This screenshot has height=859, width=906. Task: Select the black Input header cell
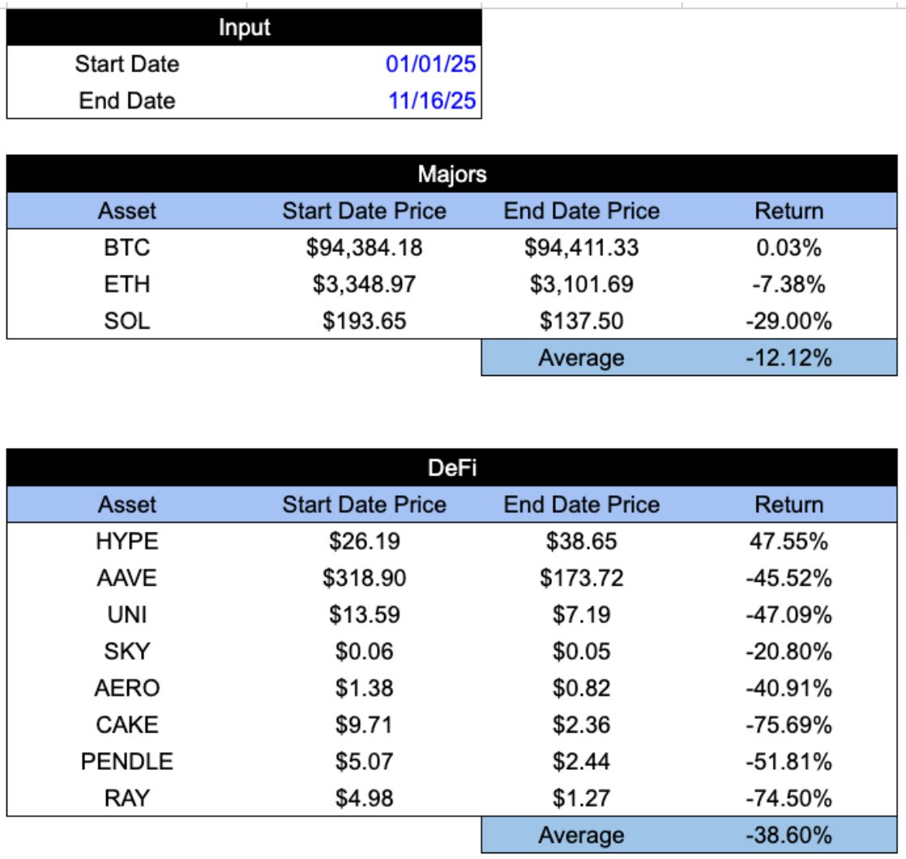(x=244, y=28)
